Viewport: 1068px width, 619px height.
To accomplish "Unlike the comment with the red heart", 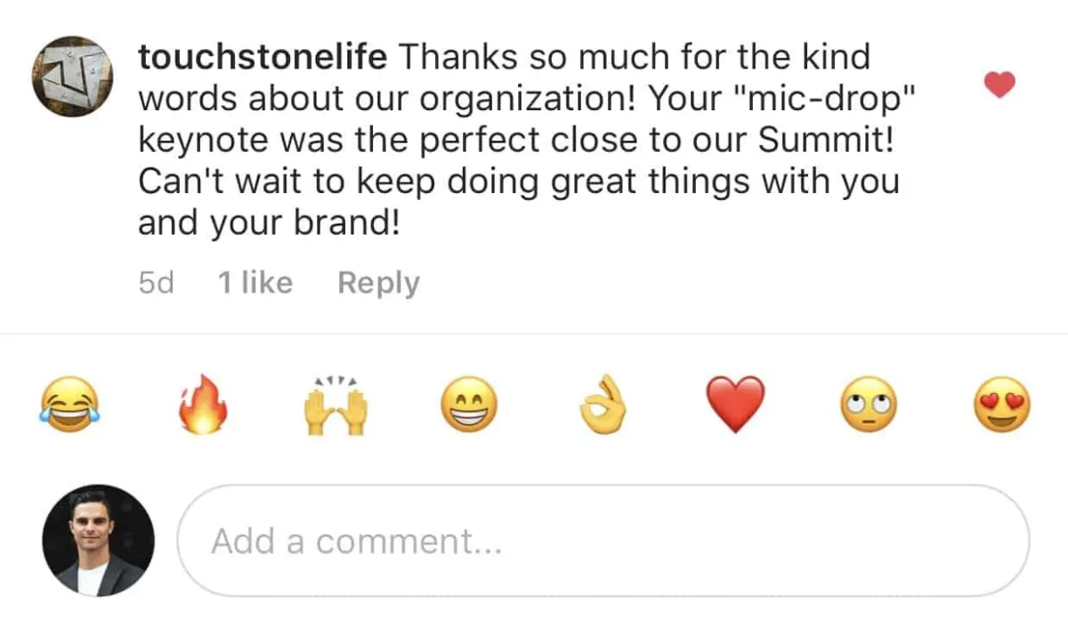I will [1000, 85].
